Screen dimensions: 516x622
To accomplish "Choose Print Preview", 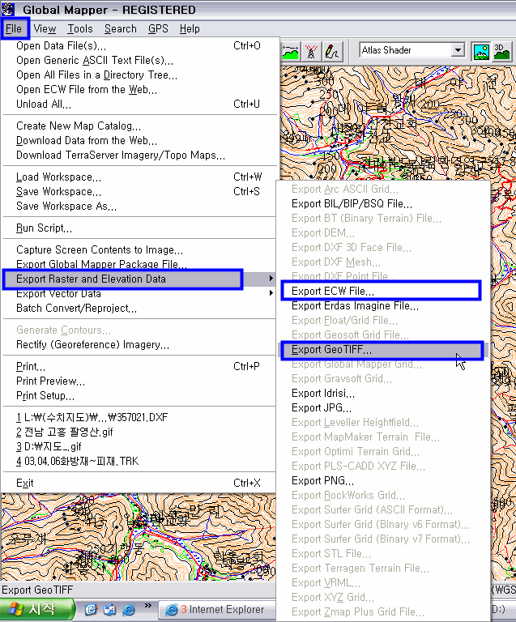I will (x=139, y=381).
